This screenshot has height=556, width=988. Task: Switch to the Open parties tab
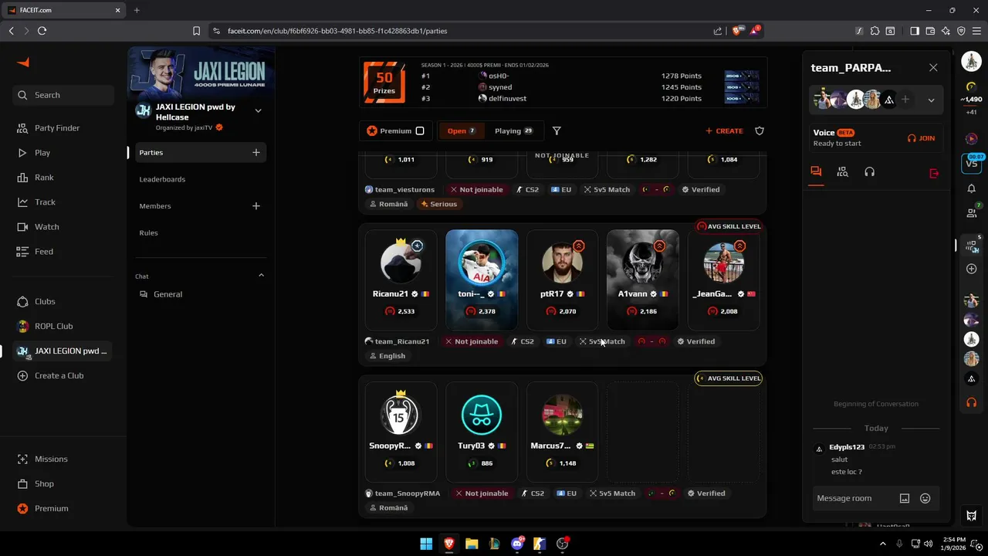pyautogui.click(x=462, y=131)
